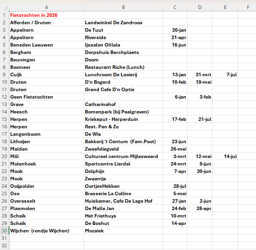Click cell 'Rest. Pan & Zo'

[x=123, y=127]
